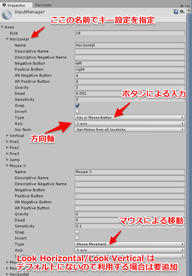Screen dimensions: 192x276
Task: Click the Alt Negative Button field containing a
Action: point(130,75)
